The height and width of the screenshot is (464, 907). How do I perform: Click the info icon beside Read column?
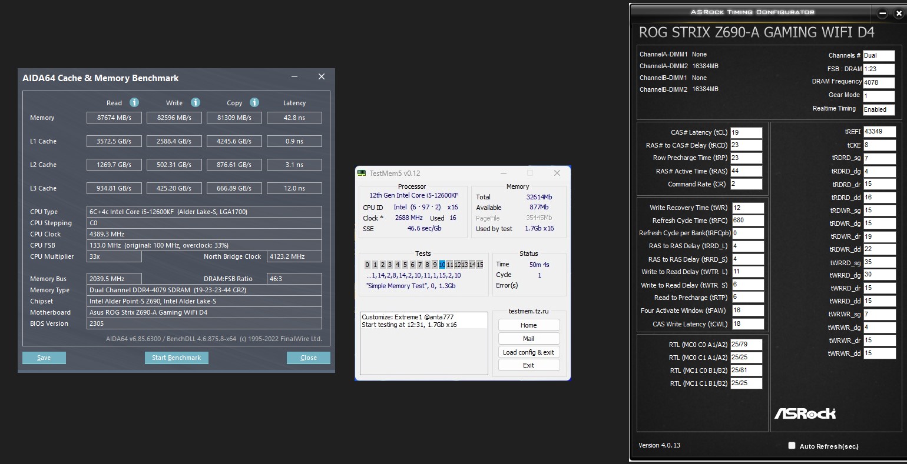click(x=134, y=102)
